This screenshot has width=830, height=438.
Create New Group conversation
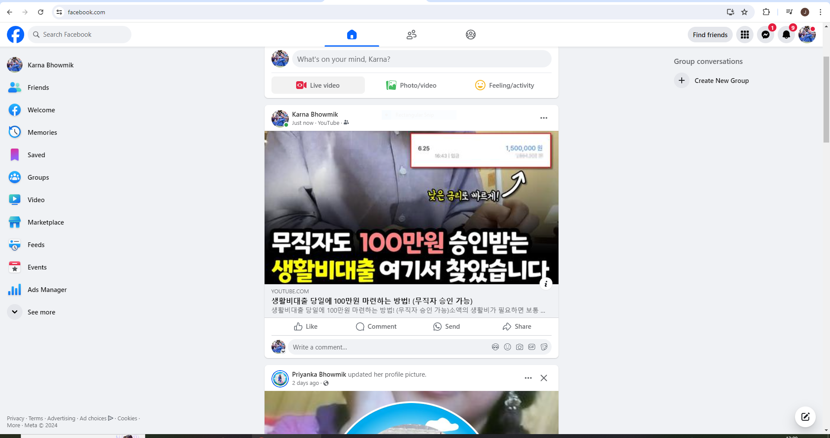pyautogui.click(x=711, y=80)
